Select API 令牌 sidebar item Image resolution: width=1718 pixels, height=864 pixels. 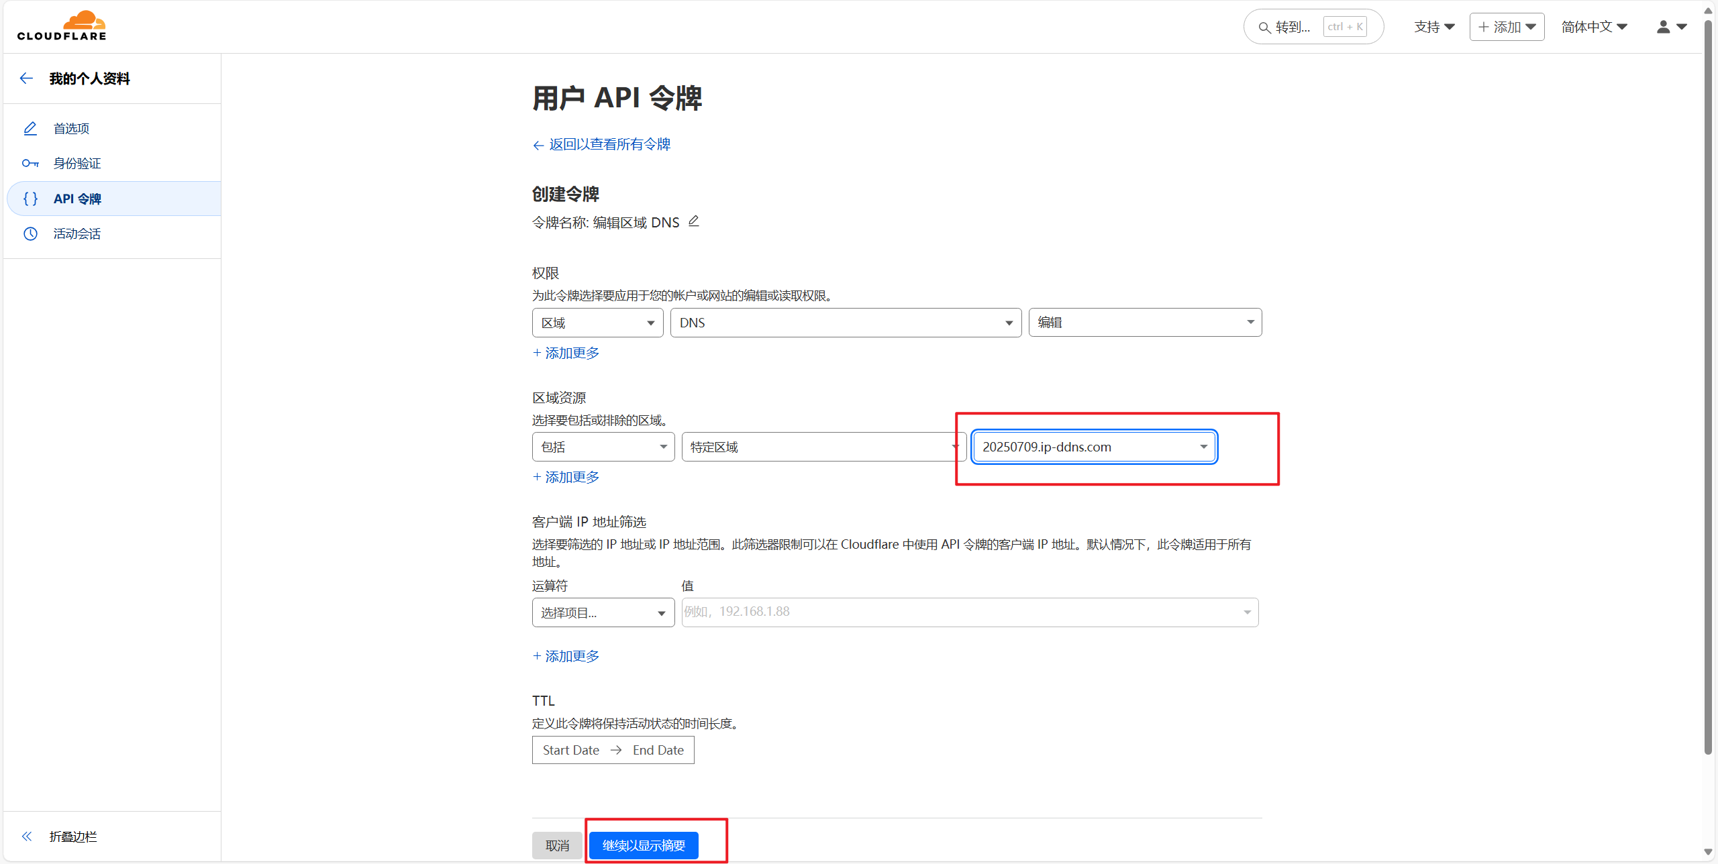[x=113, y=199]
